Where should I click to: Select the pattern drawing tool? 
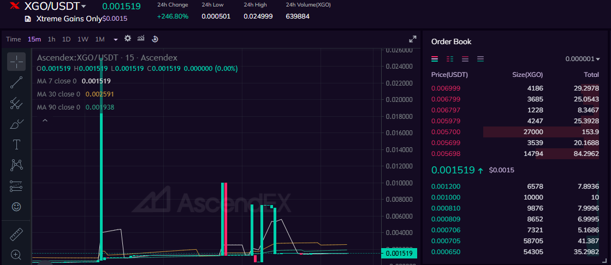coord(16,165)
